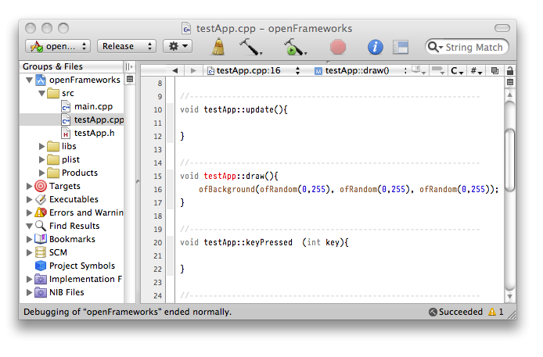
Task: Click the yellow warning icon in status bar
Action: (492, 312)
